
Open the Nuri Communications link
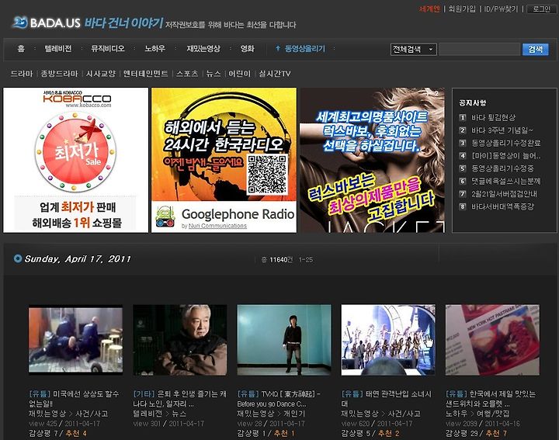[217, 226]
